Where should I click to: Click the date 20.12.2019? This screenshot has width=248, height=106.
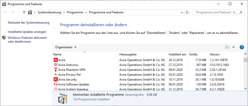176,60
